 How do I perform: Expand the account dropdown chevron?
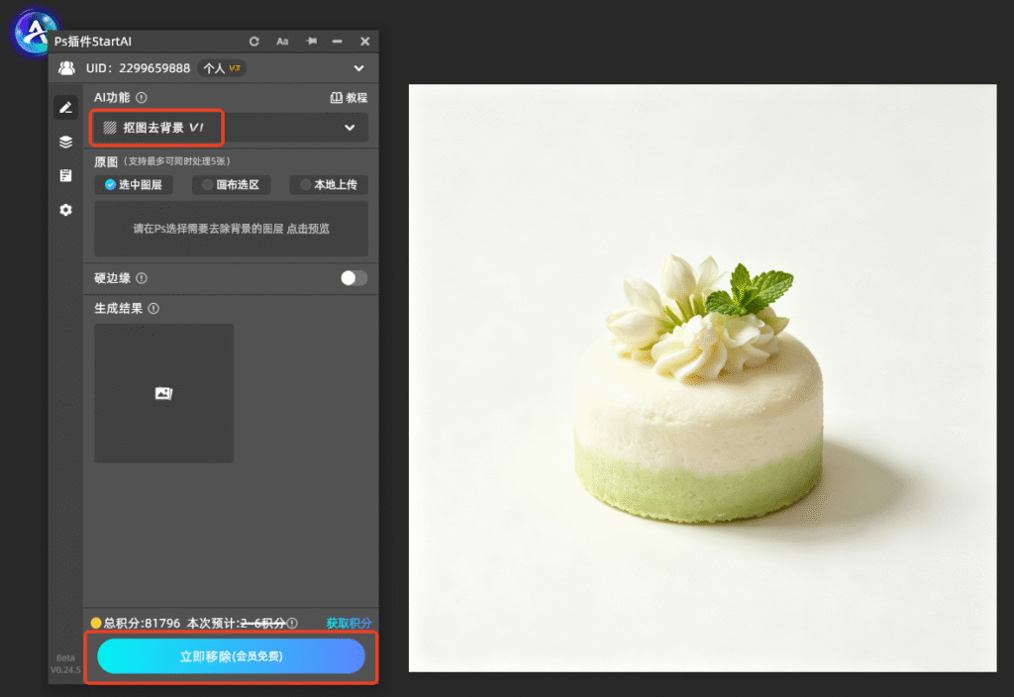coord(358,68)
